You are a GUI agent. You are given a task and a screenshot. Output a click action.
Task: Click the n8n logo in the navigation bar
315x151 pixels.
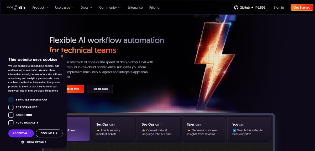tap(16, 7)
